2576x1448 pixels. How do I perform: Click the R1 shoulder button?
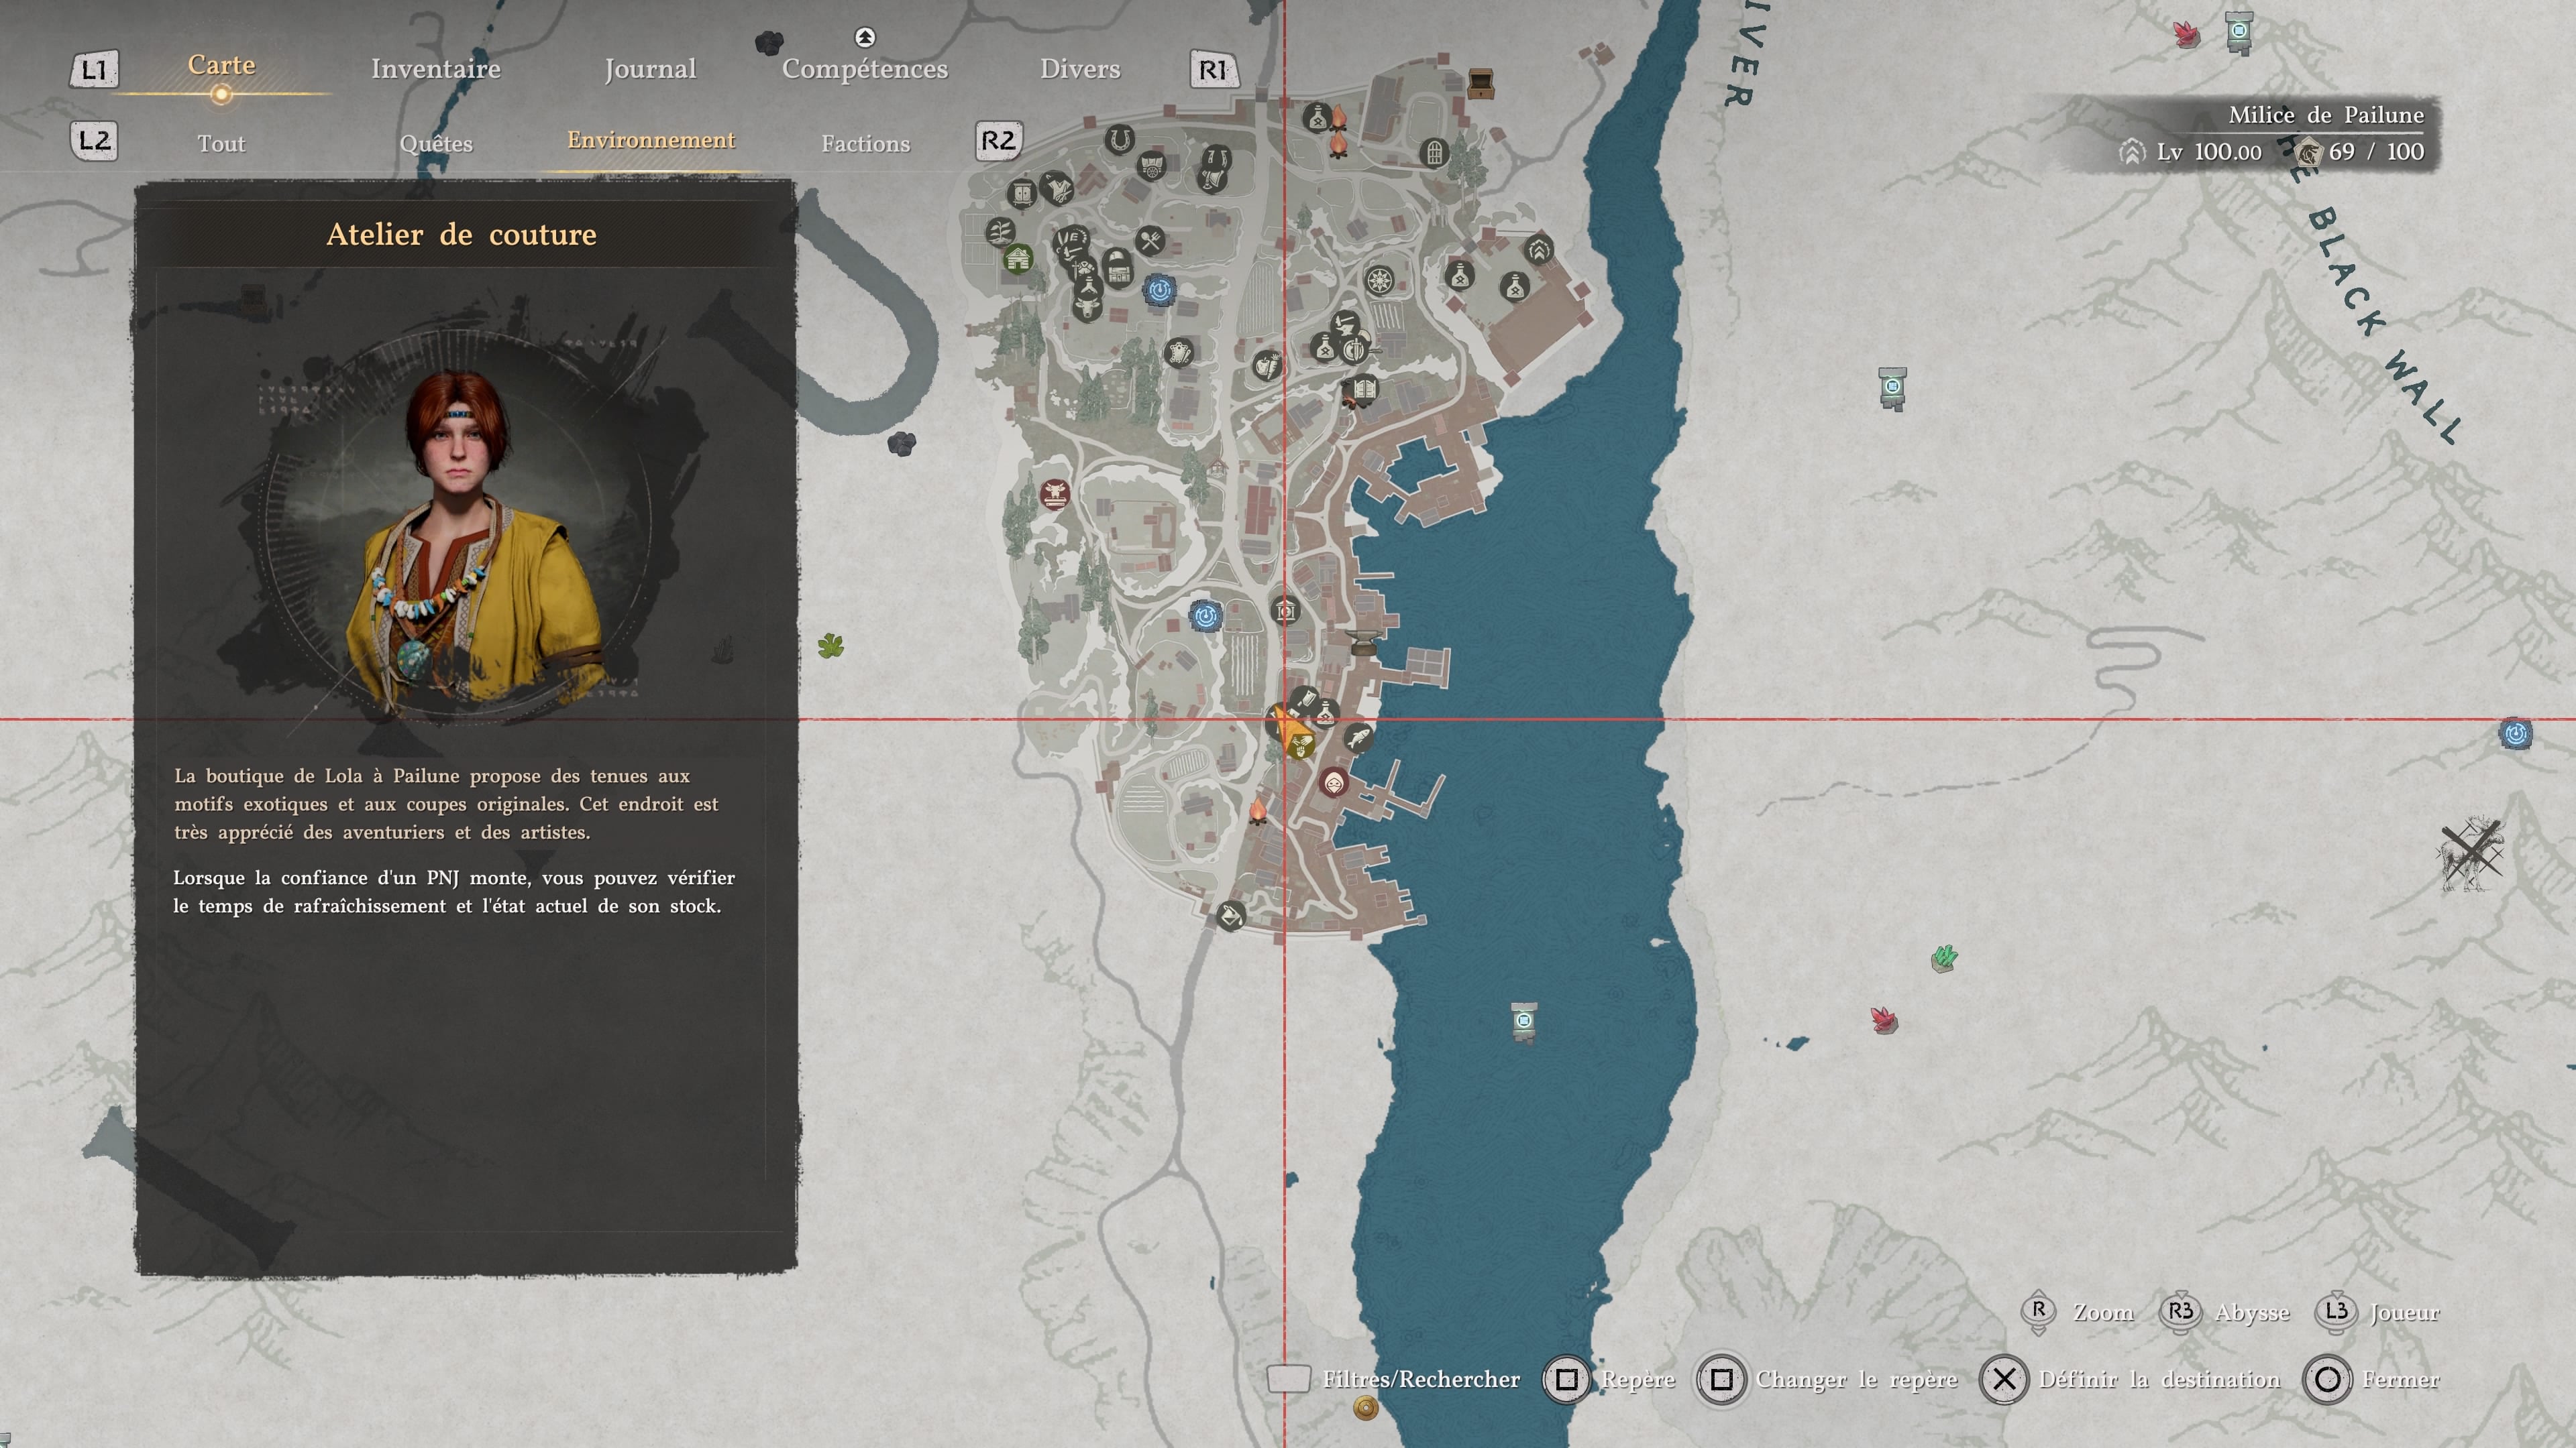1213,70
